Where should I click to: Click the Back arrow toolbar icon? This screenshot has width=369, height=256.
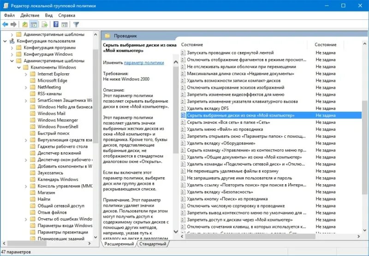[x=5, y=24]
